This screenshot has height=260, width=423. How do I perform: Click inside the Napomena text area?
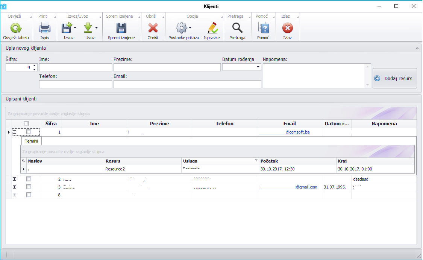click(x=314, y=76)
